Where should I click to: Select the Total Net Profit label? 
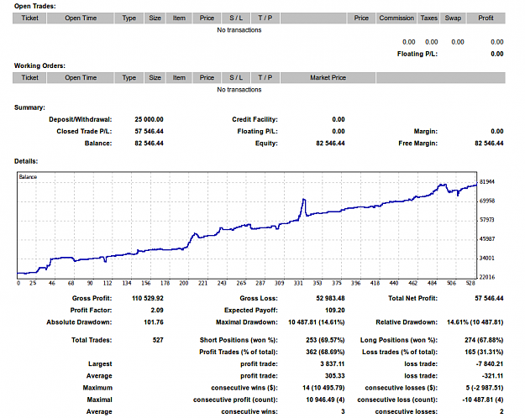coord(412,298)
